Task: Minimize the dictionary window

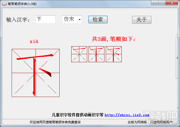Action: 155,3
